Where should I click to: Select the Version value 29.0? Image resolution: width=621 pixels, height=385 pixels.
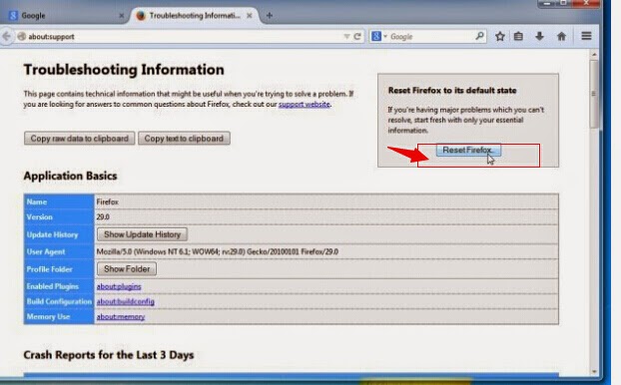(x=103, y=216)
